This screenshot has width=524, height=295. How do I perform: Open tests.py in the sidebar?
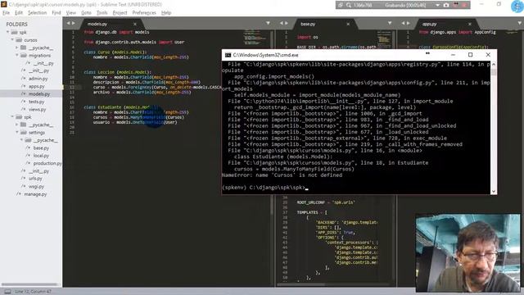pos(36,102)
